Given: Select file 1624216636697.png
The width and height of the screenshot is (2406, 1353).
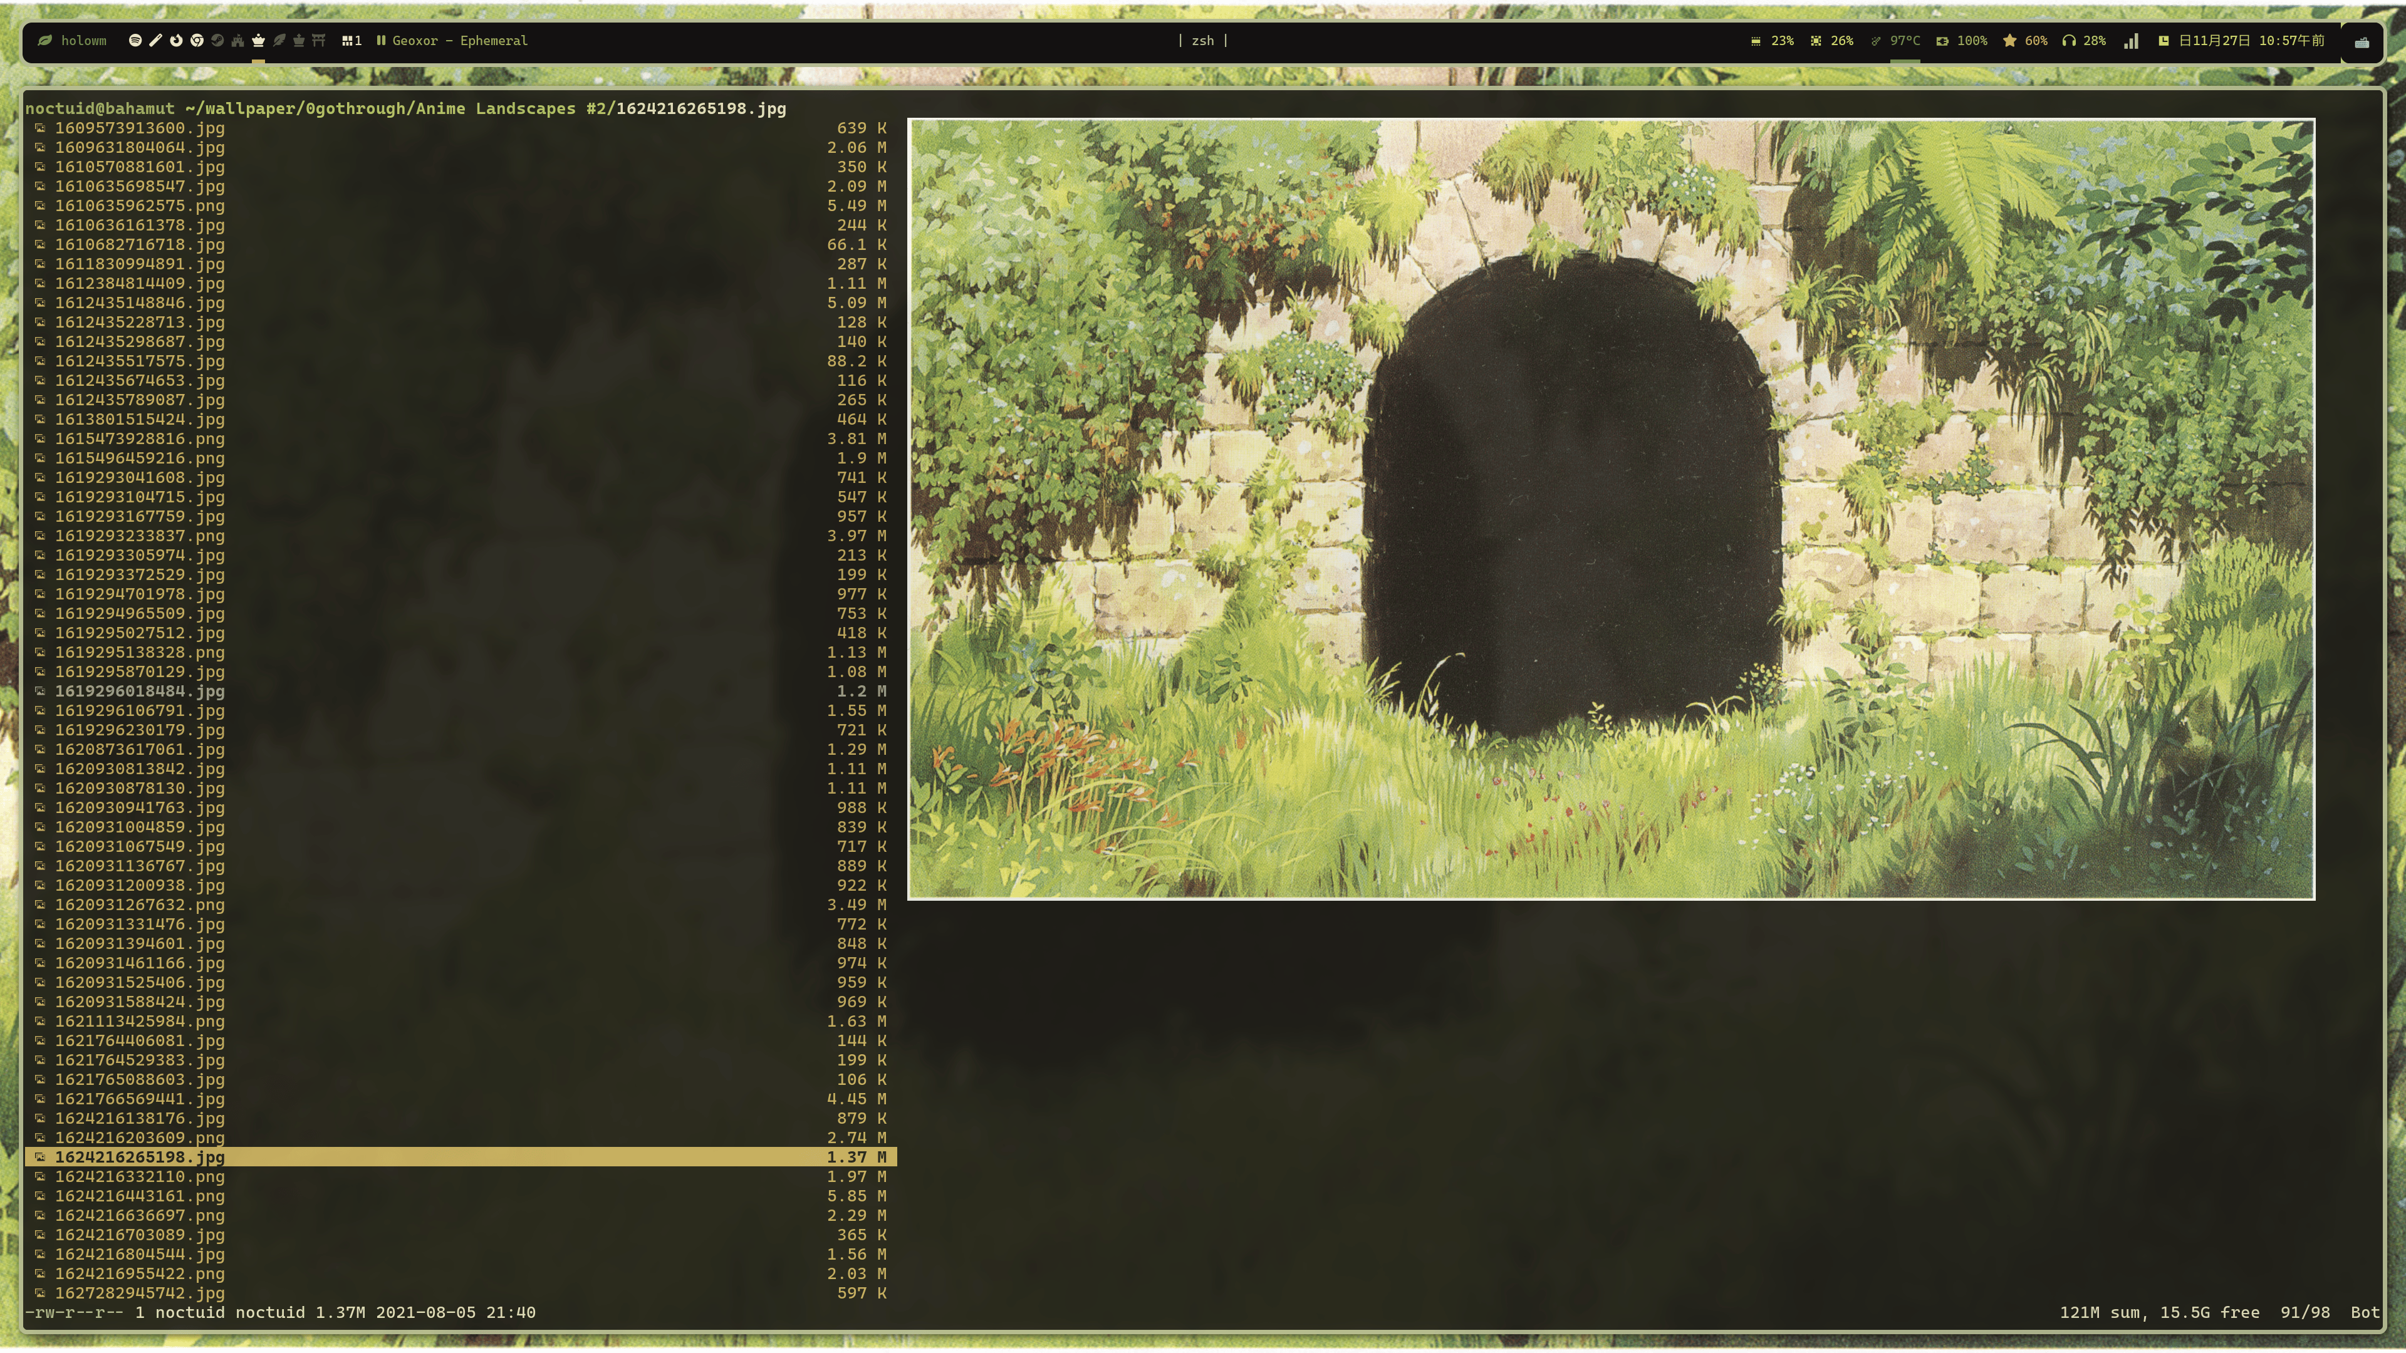Looking at the screenshot, I should 461,1216.
